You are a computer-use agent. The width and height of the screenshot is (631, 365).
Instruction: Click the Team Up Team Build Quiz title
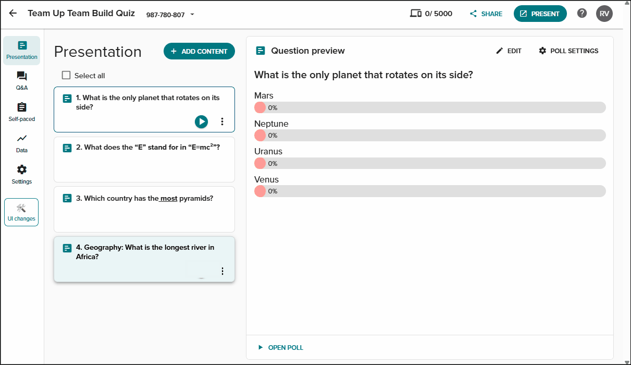pos(81,13)
